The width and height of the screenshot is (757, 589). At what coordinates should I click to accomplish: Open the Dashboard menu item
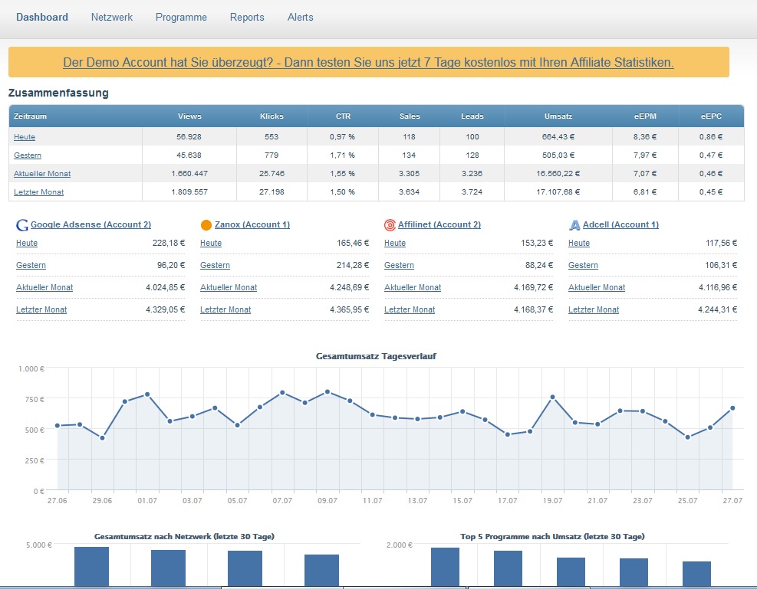[42, 17]
